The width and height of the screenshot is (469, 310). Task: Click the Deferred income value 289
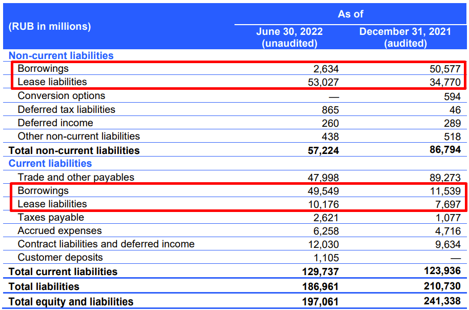click(452, 124)
